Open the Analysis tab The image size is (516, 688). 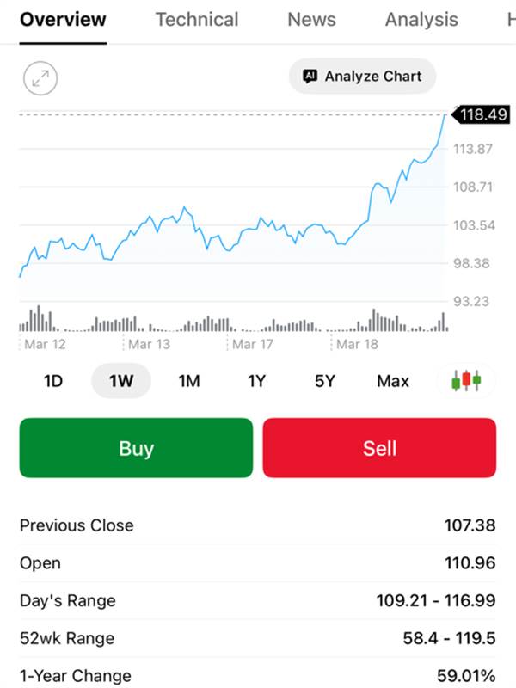click(x=421, y=20)
